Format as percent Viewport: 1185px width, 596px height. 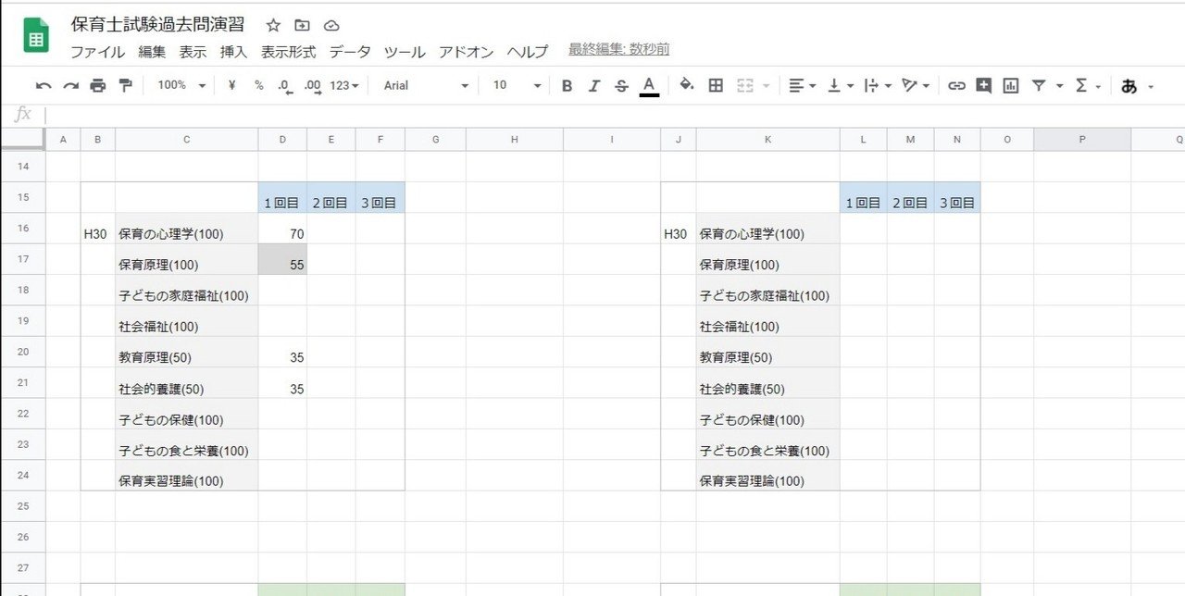[258, 85]
